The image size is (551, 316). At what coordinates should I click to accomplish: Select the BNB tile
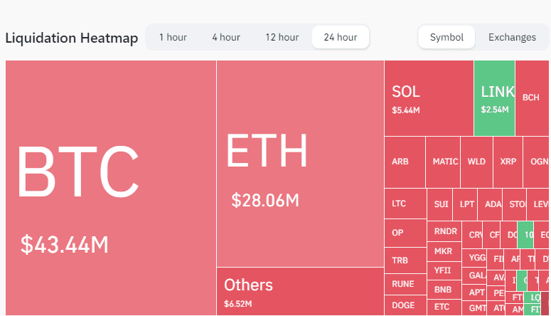click(444, 290)
